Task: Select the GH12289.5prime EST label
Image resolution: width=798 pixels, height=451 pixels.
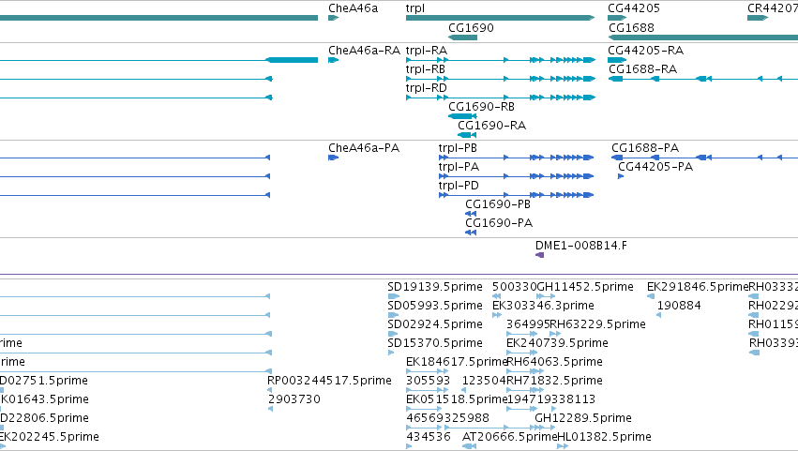Action: [x=583, y=419]
